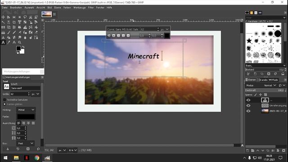
Task: Raise layer with up arrow button
Action: coord(258,150)
